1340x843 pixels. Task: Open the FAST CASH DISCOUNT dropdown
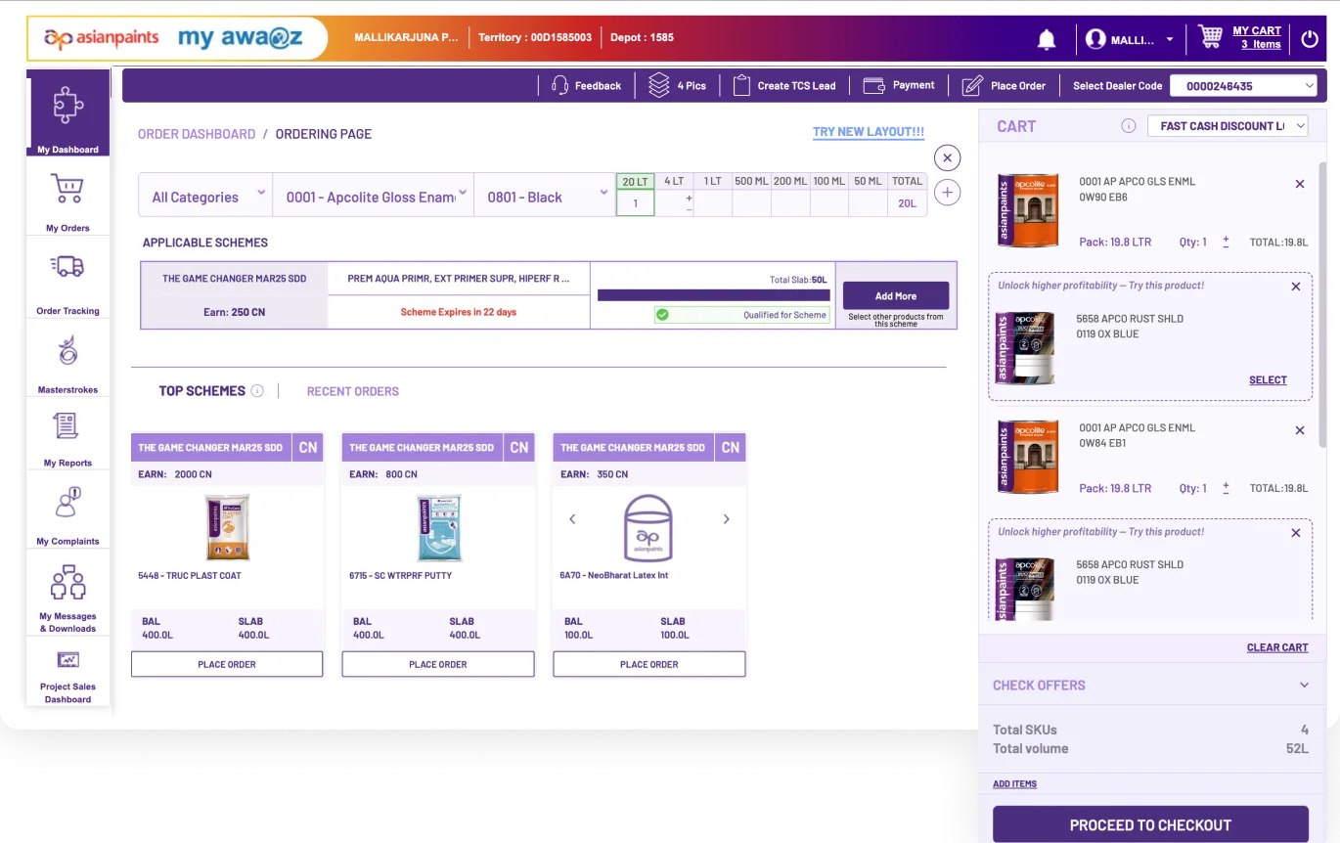[1228, 125]
